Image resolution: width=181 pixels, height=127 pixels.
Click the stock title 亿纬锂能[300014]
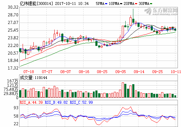[x=36, y=3]
